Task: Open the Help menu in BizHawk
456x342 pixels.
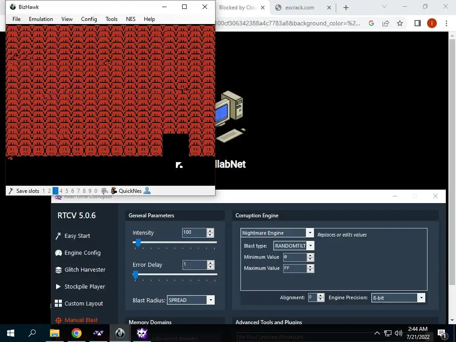Action: pyautogui.click(x=149, y=19)
